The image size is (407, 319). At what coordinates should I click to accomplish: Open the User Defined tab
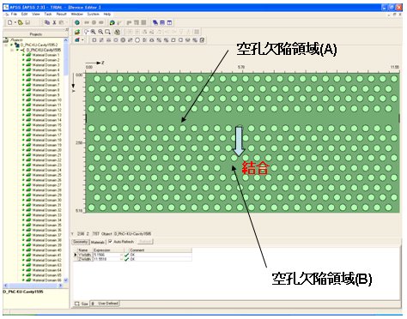tap(105, 304)
